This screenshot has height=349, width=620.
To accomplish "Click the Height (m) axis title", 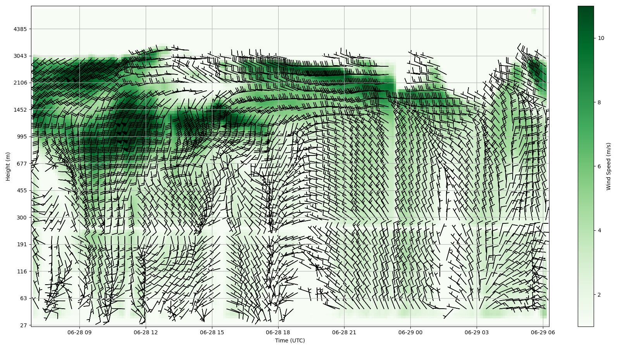I will click(x=8, y=166).
